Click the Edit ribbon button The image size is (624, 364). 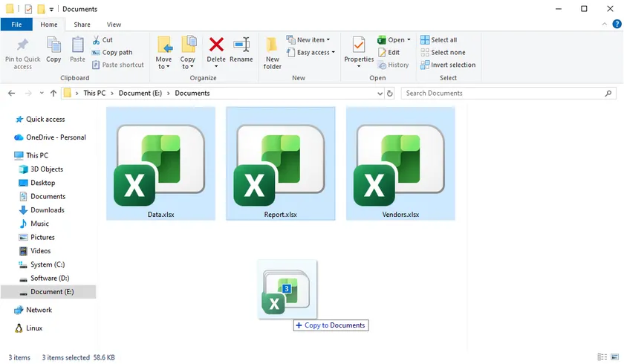[389, 53]
